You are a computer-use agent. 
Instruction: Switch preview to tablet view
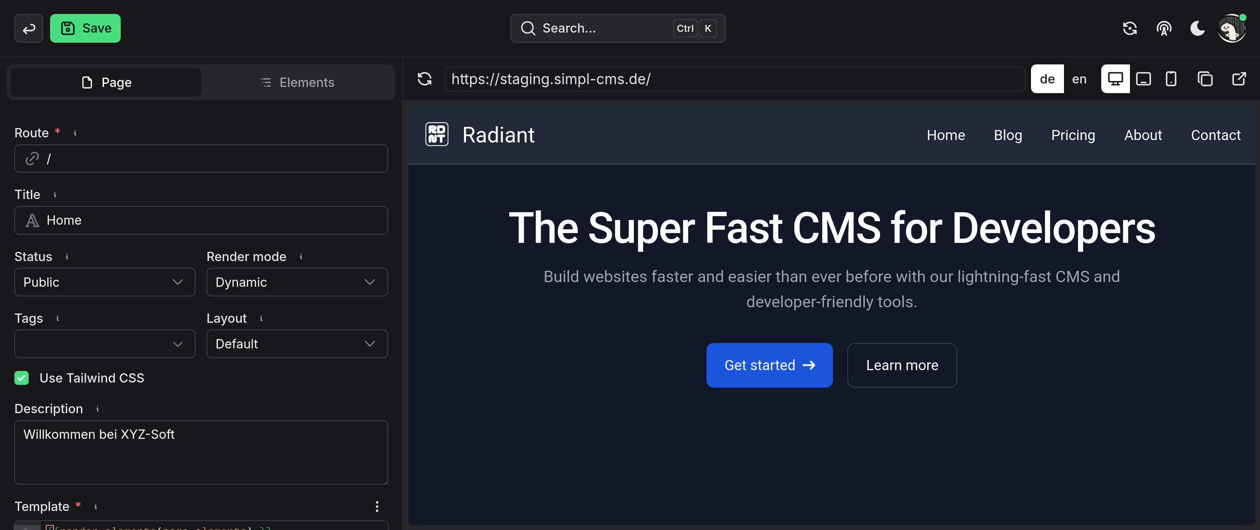[1143, 79]
